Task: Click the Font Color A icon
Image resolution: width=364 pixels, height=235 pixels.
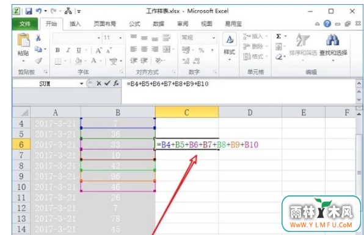Action: coord(93,61)
